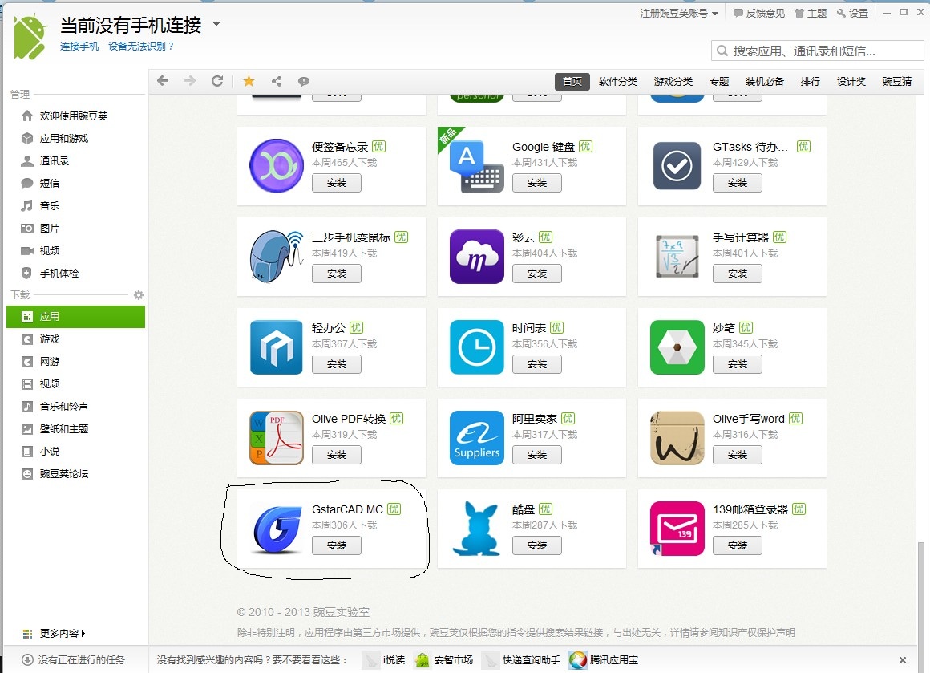
Task: Open the GstarCAD MC app icon
Action: pyautogui.click(x=277, y=529)
